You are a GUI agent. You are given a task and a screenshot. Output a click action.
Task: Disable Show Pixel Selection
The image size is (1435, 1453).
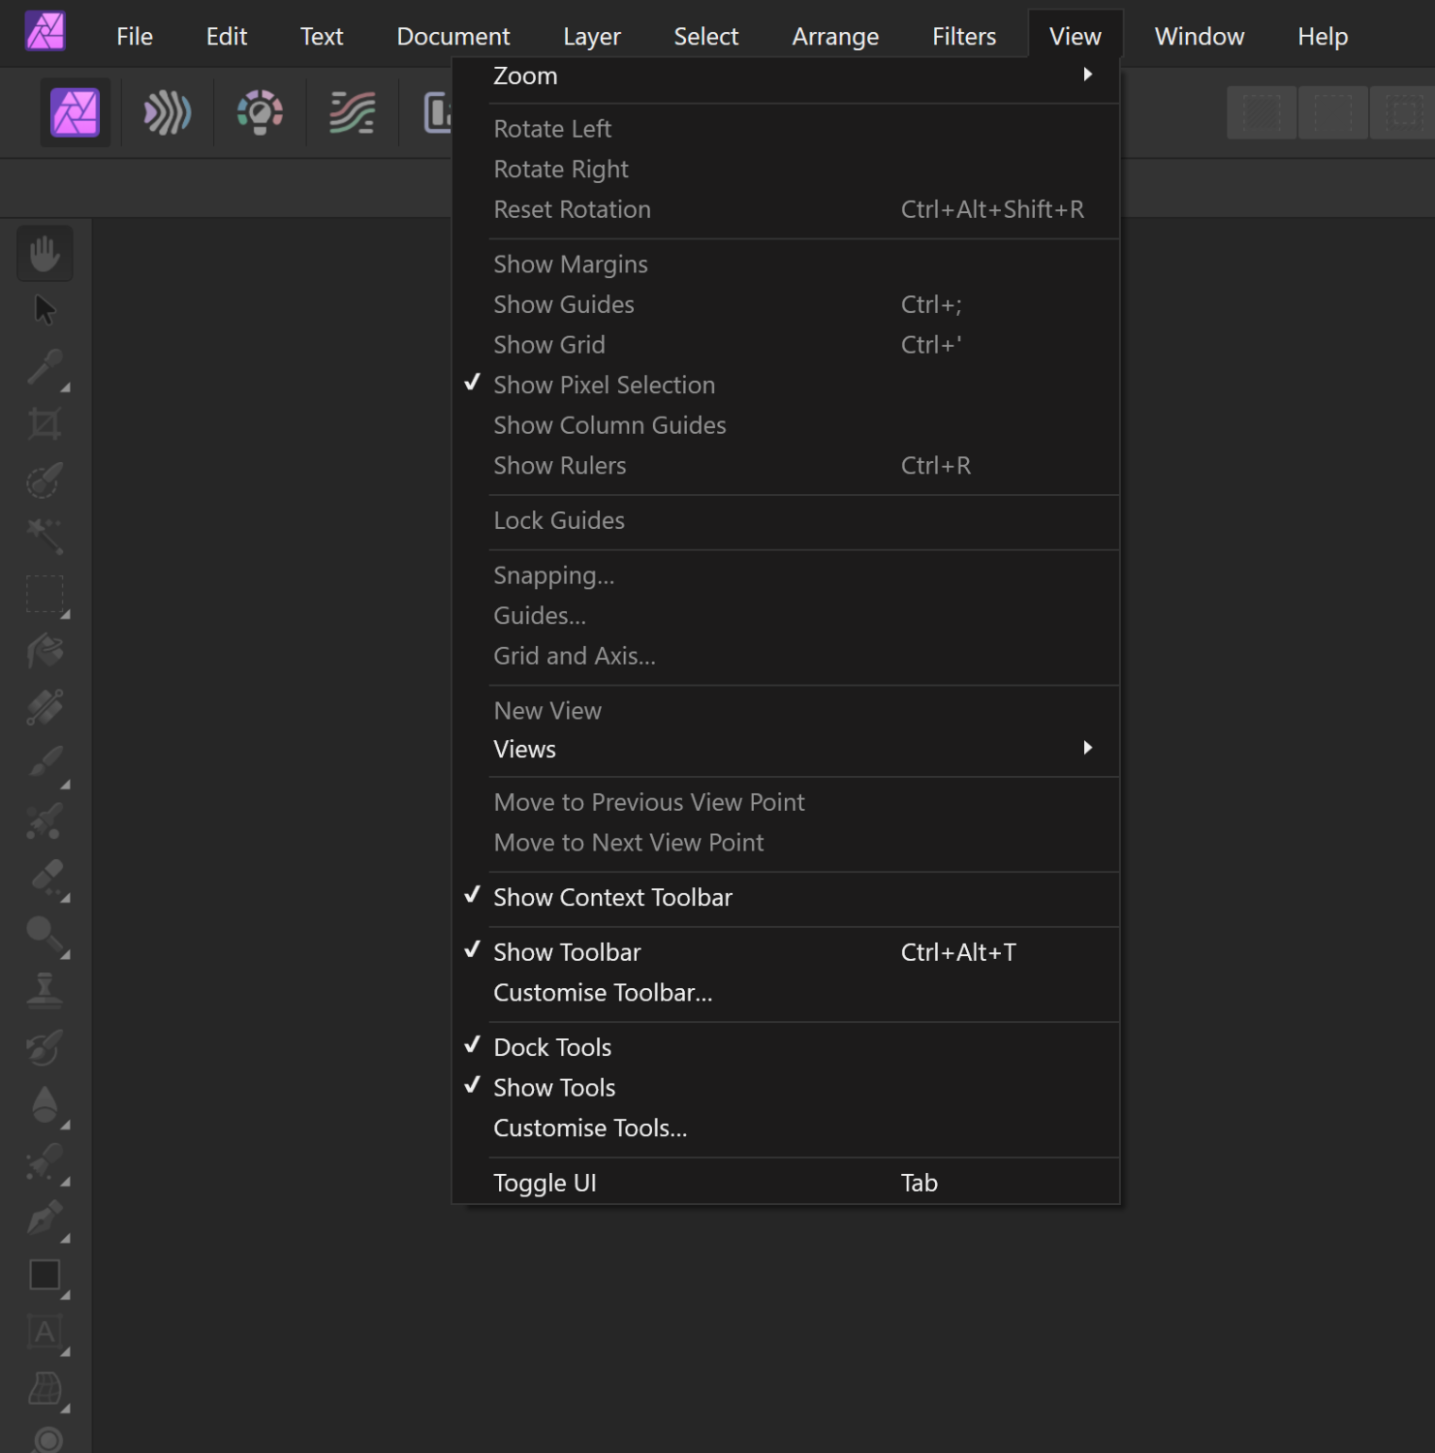(604, 385)
